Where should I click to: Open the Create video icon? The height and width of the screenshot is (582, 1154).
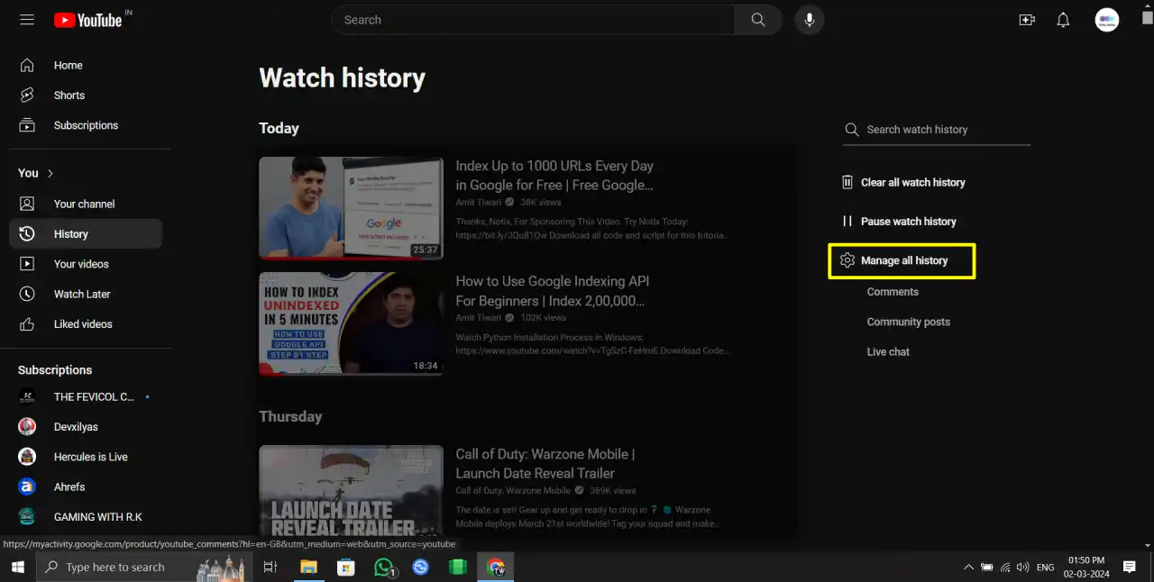coord(1027,19)
